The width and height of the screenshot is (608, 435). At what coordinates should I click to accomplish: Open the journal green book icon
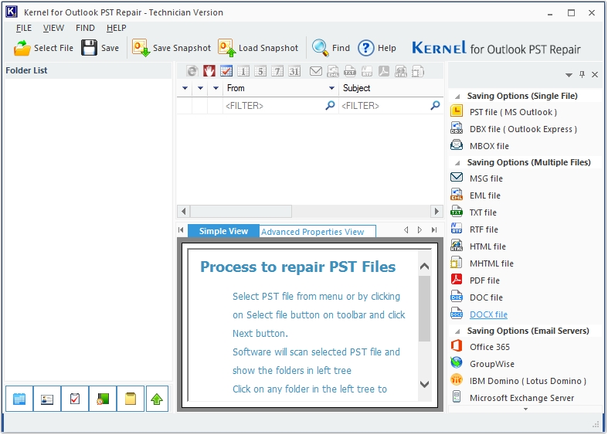[103, 399]
